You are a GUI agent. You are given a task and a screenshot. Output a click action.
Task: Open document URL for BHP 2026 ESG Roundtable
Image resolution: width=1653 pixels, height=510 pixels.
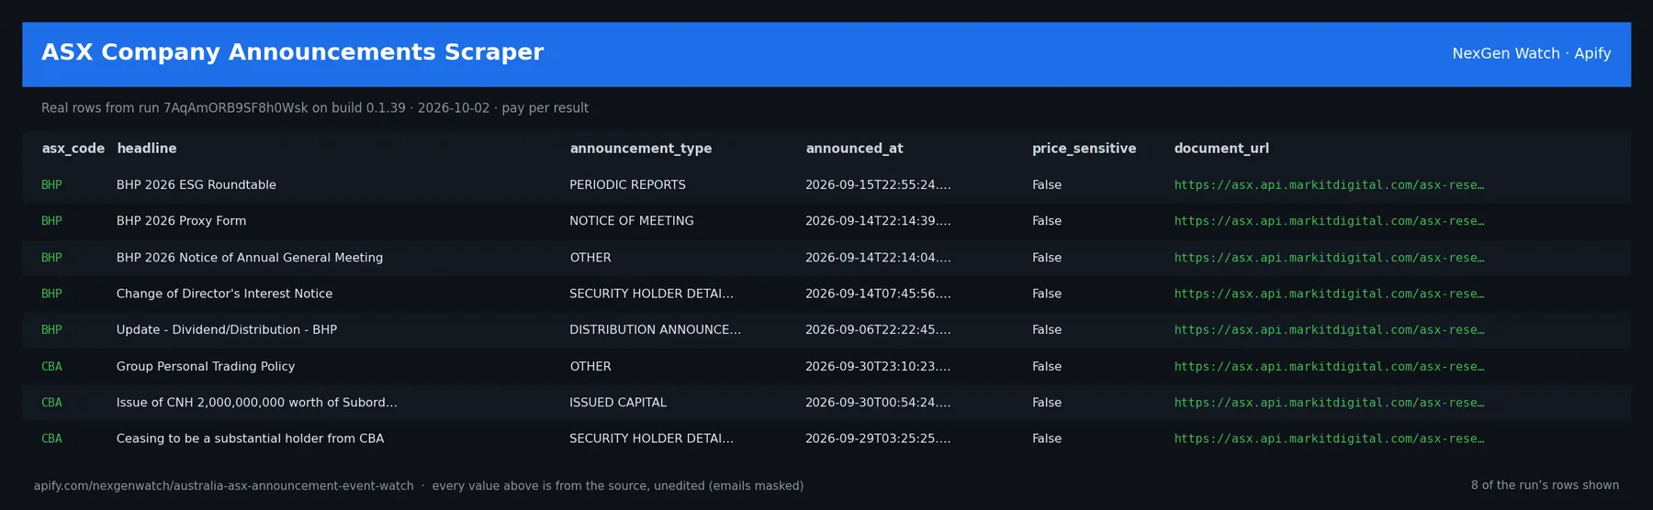pos(1329,185)
